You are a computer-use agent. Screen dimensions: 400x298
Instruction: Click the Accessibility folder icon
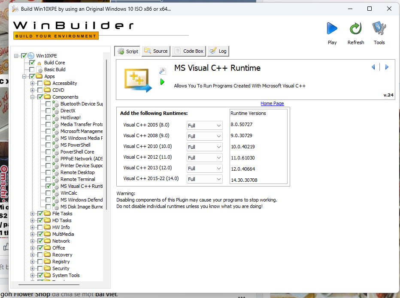47,83
